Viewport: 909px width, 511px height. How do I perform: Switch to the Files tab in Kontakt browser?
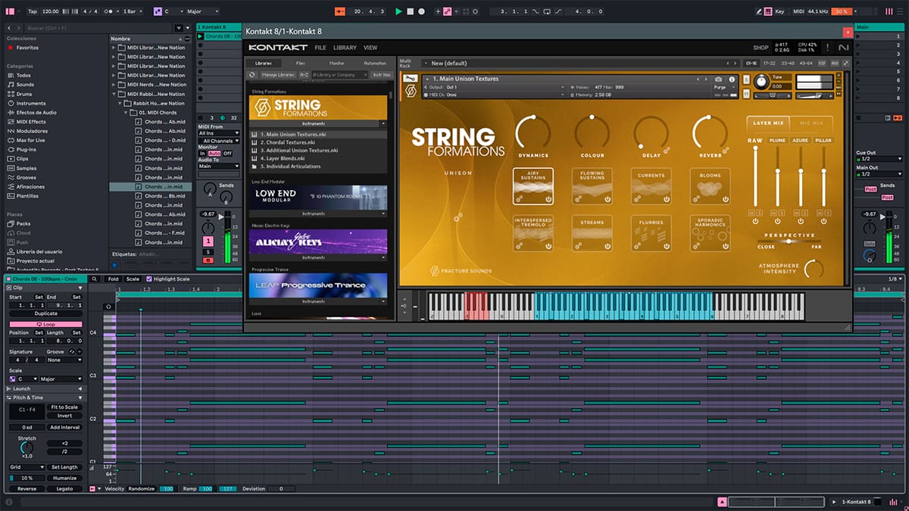click(301, 63)
